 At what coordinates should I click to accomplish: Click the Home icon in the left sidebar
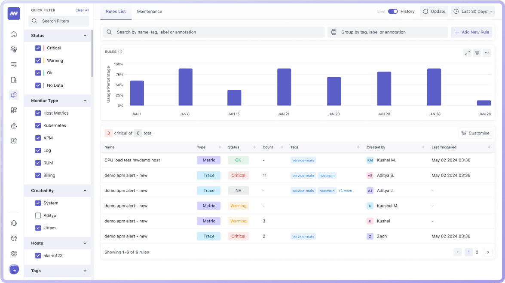click(x=14, y=34)
